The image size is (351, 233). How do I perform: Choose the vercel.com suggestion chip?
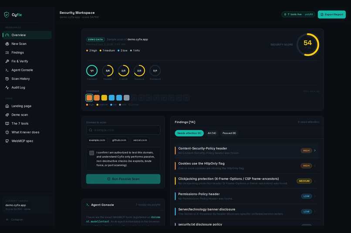pyautogui.click(x=140, y=140)
